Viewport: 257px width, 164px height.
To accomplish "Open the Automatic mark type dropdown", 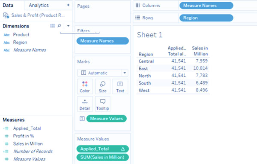I will pos(103,73).
